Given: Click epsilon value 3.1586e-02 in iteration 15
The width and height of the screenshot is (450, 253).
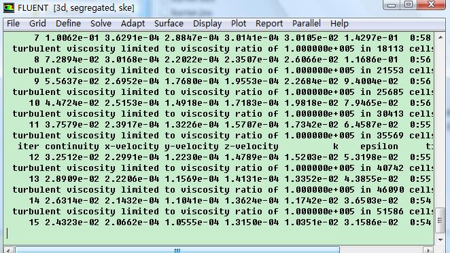Looking at the screenshot, I should pos(371,222).
